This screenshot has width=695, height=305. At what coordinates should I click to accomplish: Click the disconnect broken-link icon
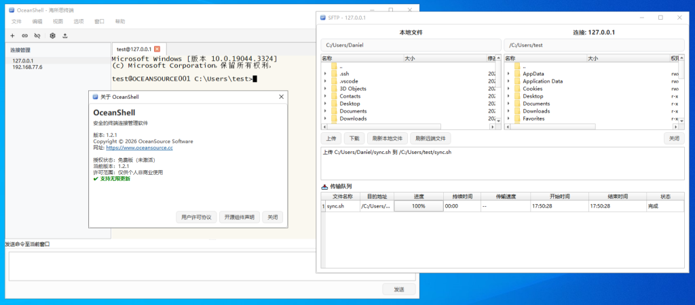pyautogui.click(x=37, y=36)
